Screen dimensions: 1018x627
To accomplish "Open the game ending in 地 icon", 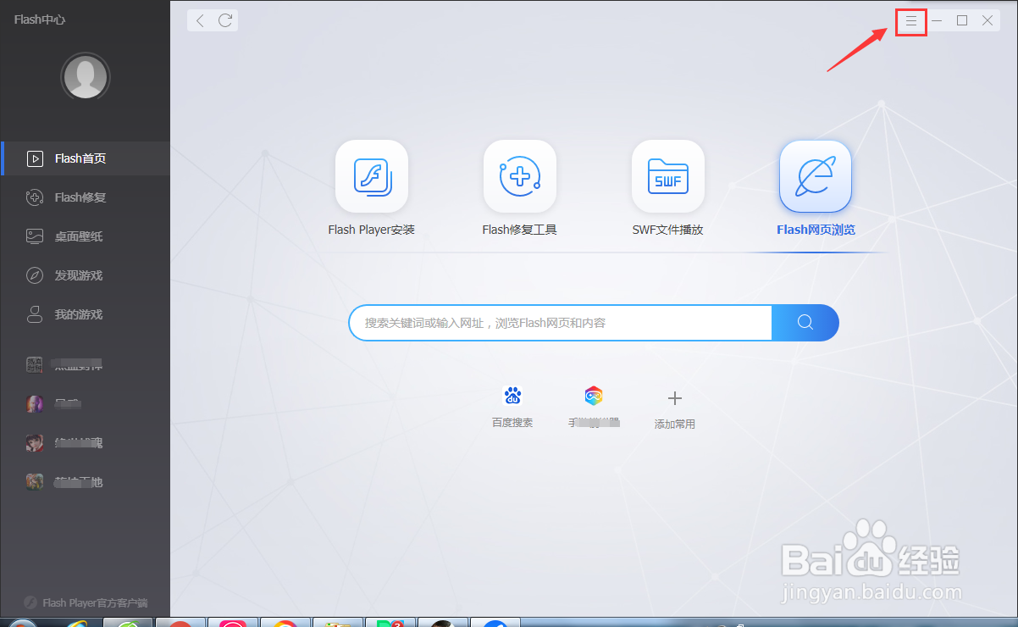I will (x=35, y=482).
